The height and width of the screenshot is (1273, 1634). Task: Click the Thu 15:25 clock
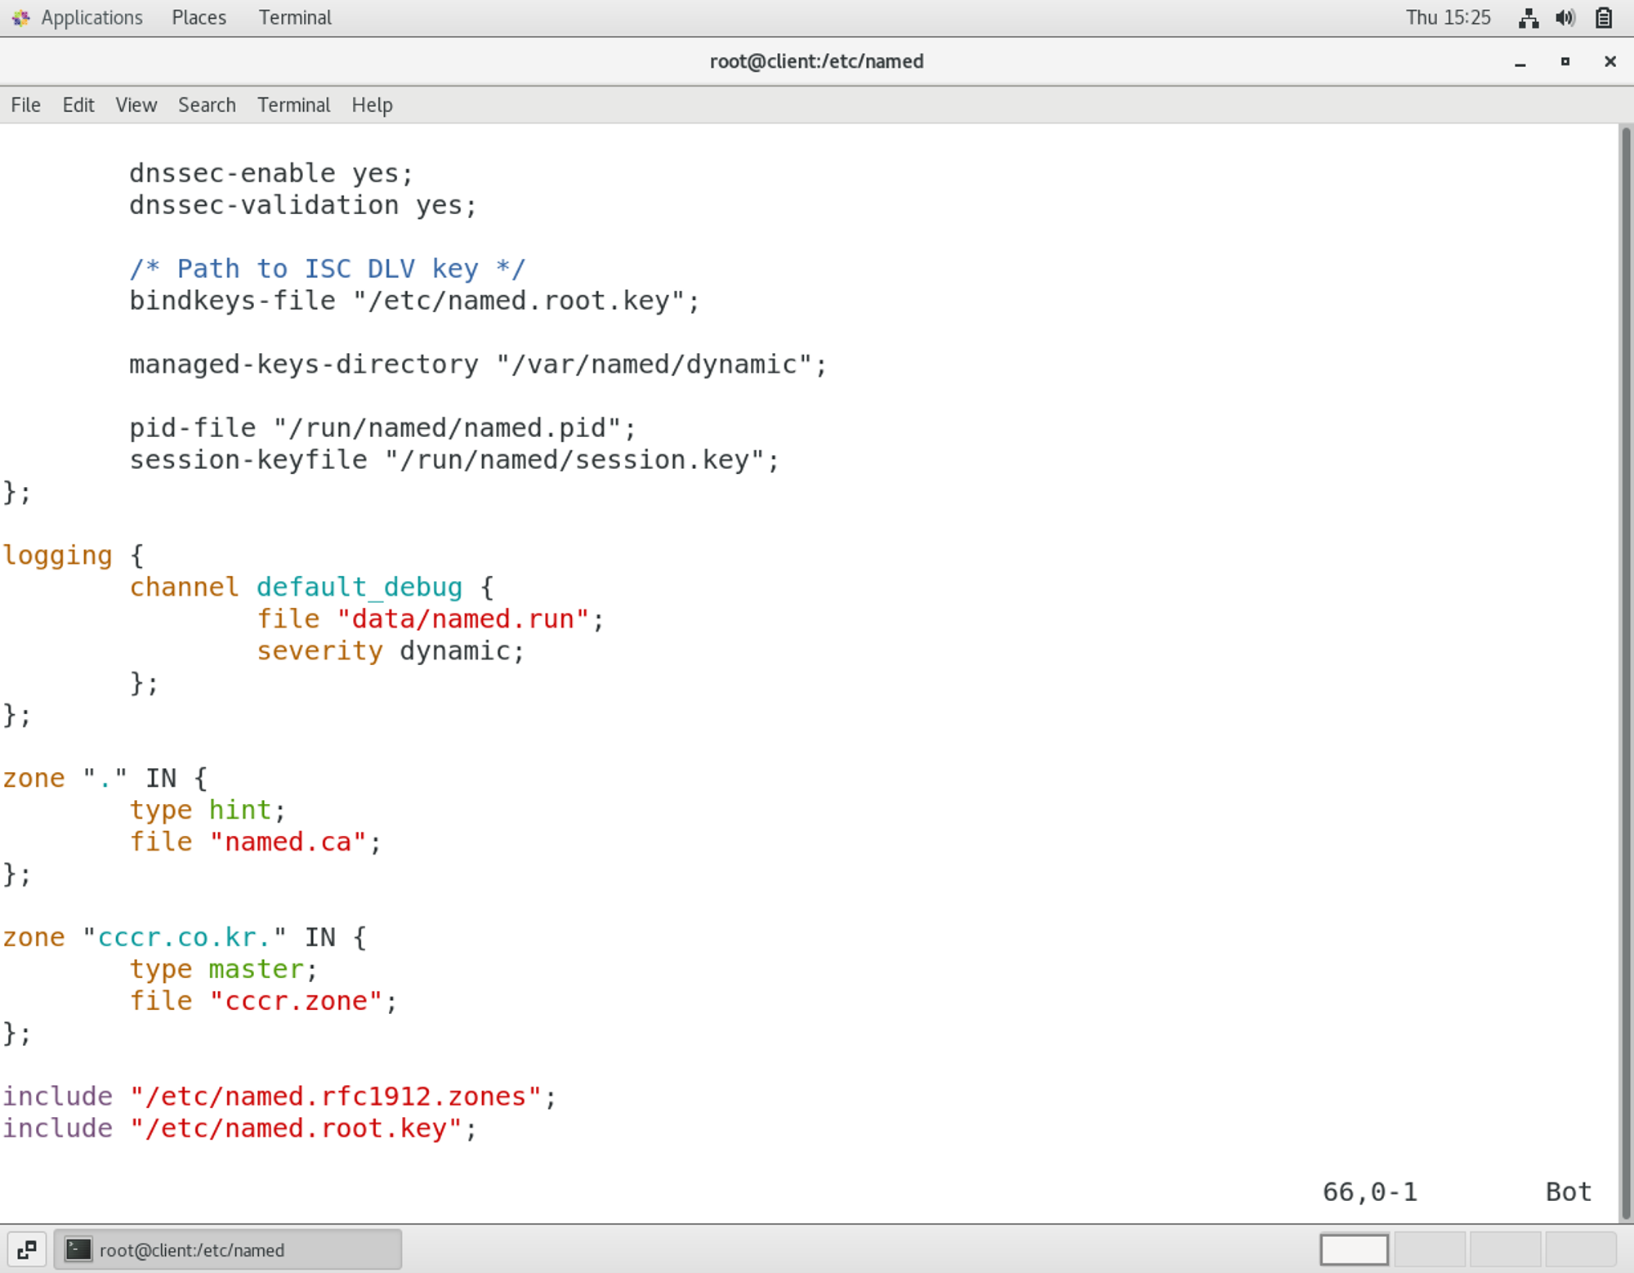coord(1448,18)
